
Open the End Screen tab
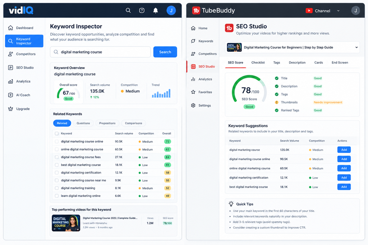340,62
